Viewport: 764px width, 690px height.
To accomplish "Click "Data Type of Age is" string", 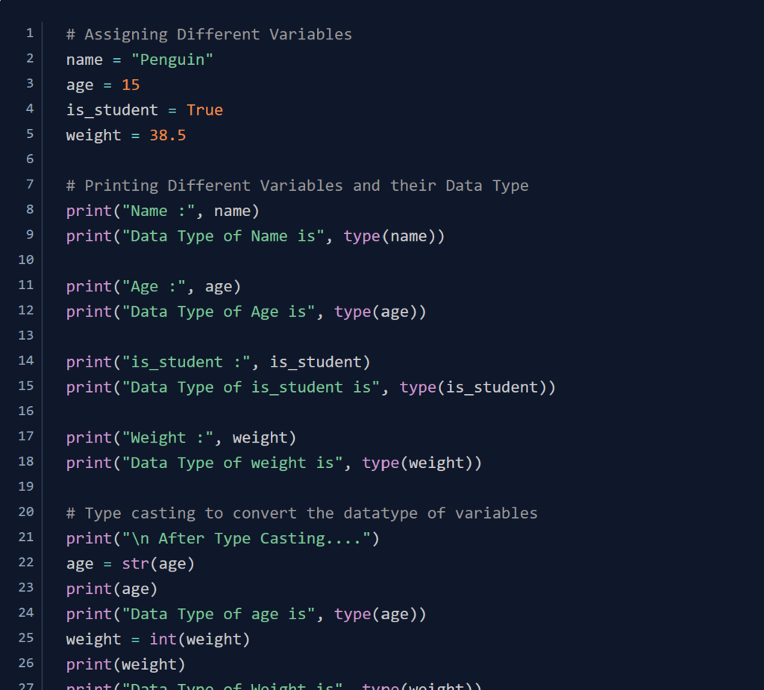I will point(219,312).
